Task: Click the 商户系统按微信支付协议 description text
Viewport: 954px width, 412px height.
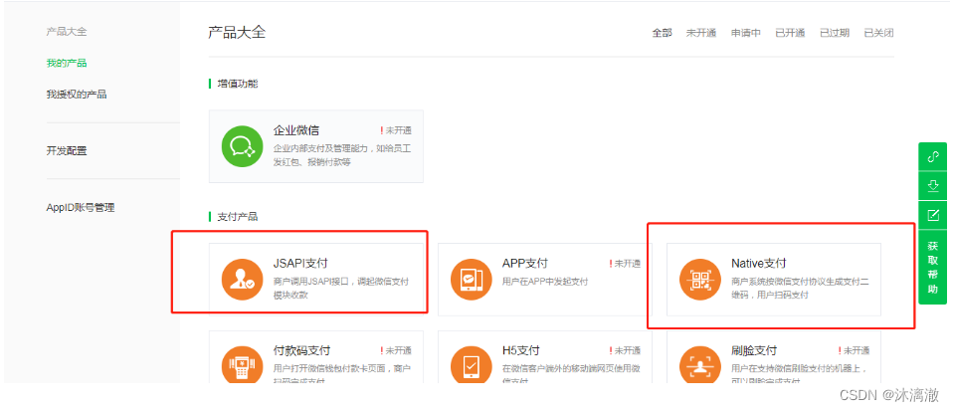Action: pyautogui.click(x=800, y=289)
